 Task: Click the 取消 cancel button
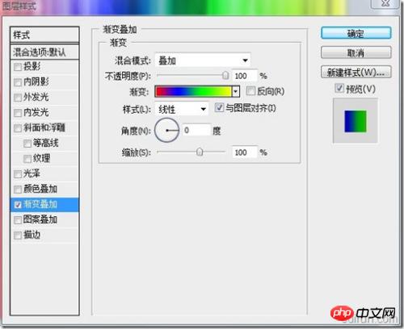pyautogui.click(x=356, y=52)
